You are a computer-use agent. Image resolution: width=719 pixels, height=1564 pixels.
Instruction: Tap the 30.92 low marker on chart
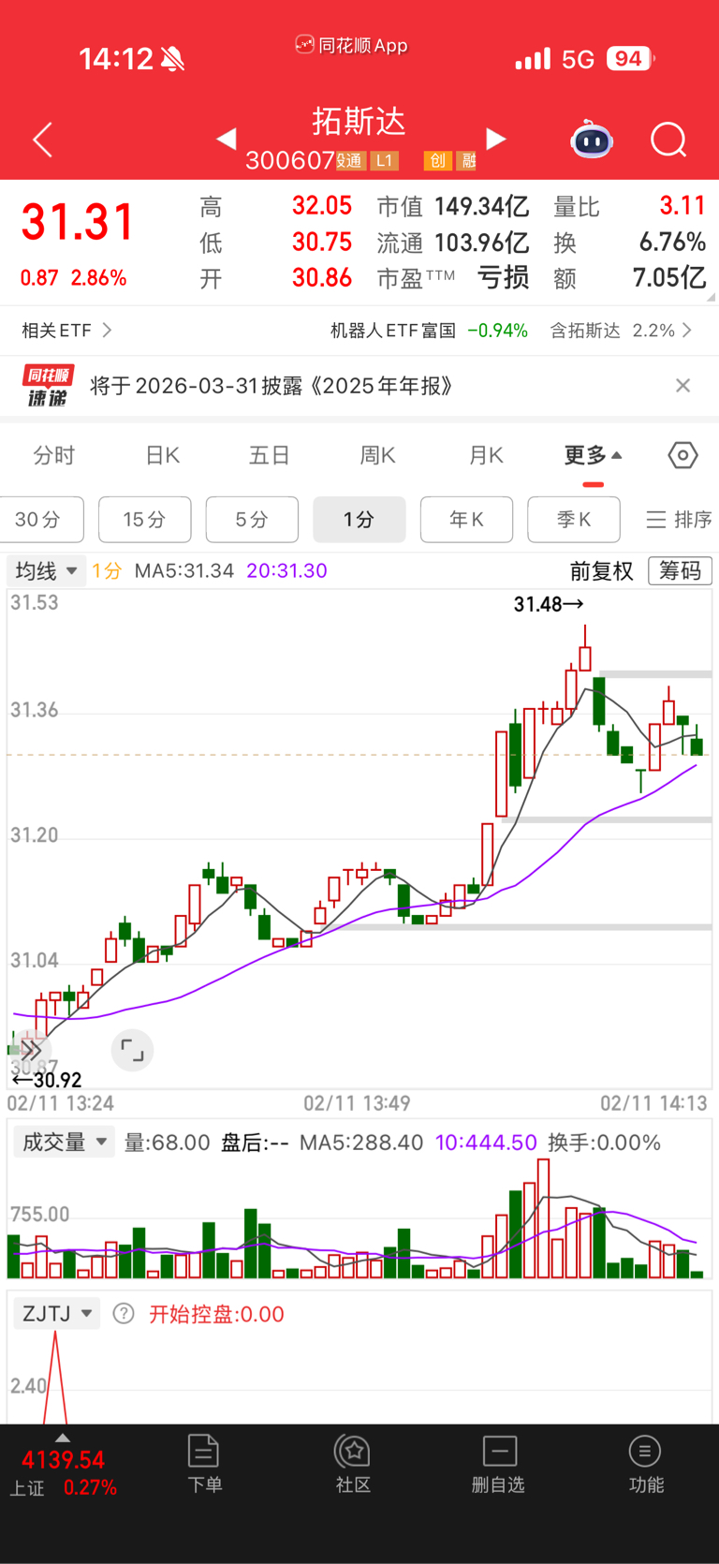tap(47, 1080)
